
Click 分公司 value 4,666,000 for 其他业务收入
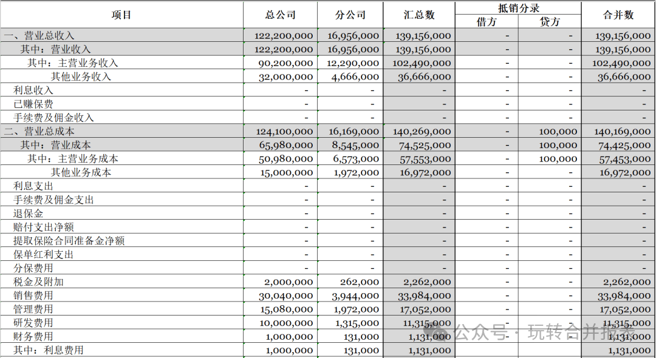pos(357,77)
